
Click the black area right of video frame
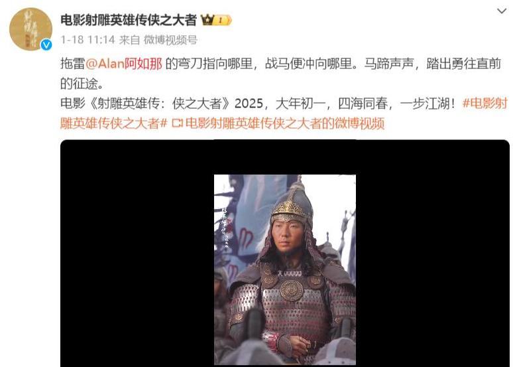point(433,253)
